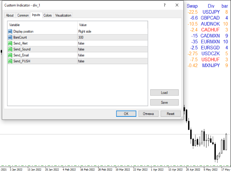Open the Visualization tab
Image resolution: width=231 pixels, height=173 pixels.
pos(63,15)
